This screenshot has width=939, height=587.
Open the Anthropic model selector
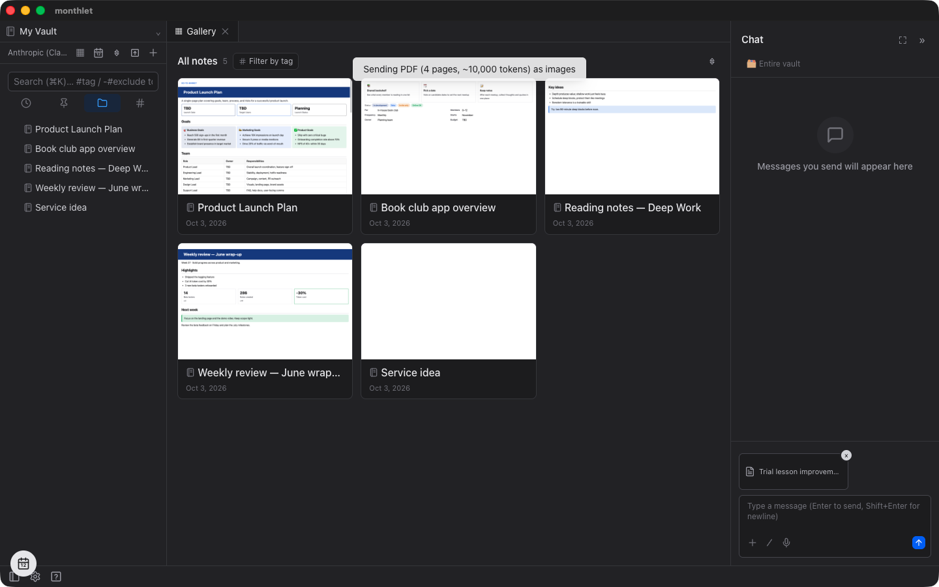coord(37,53)
